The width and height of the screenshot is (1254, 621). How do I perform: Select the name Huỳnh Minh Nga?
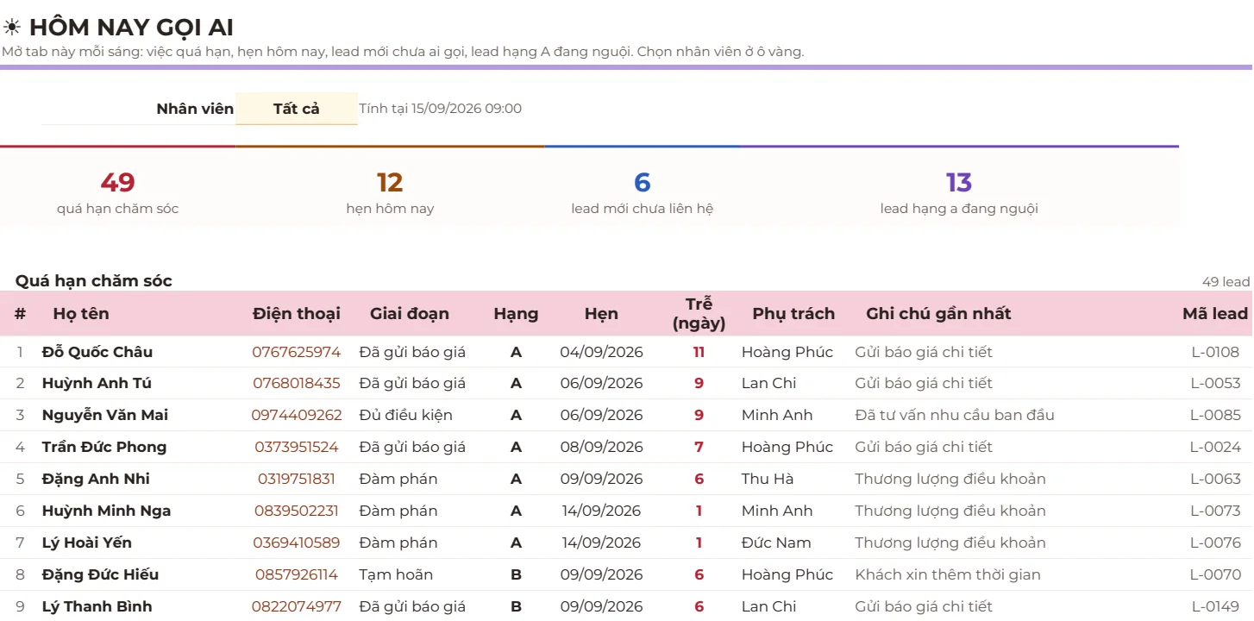point(107,511)
